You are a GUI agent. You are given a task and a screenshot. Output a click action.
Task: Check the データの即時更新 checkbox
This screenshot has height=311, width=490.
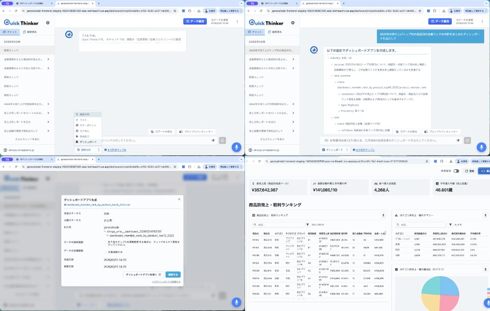[105, 242]
